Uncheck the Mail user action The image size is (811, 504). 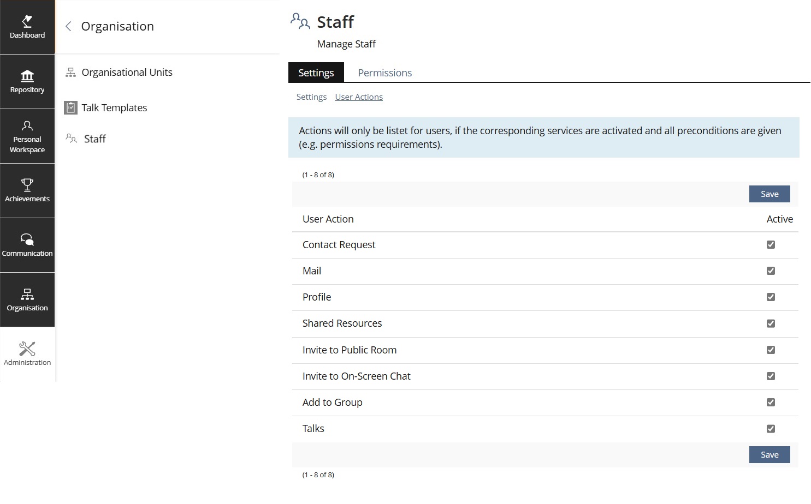(771, 271)
